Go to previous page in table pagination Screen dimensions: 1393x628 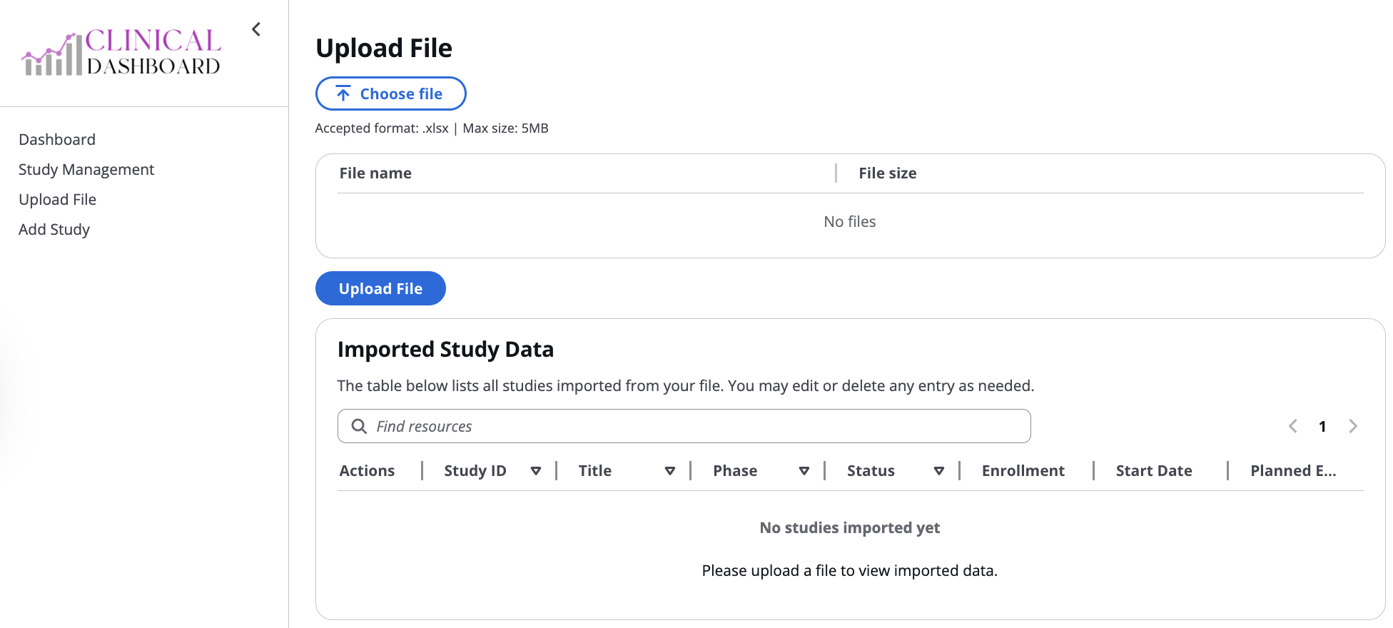coord(1292,426)
